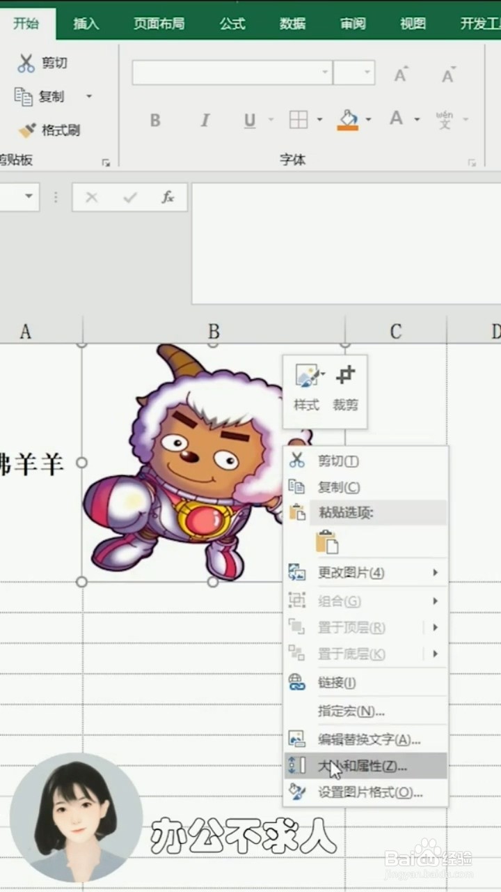The height and width of the screenshot is (892, 501).
Task: Toggle Italic formatting
Action: (205, 121)
